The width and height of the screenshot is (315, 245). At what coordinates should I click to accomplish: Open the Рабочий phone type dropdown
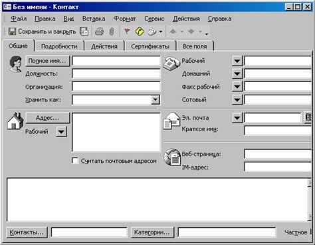(x=237, y=61)
